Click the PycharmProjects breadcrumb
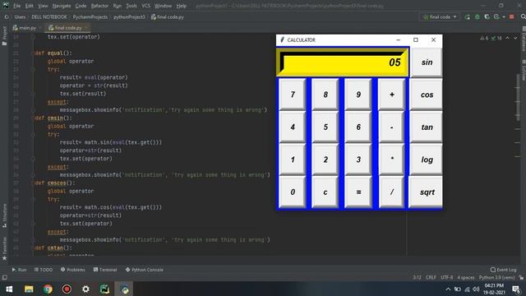Image resolution: width=526 pixels, height=296 pixels. [90, 16]
